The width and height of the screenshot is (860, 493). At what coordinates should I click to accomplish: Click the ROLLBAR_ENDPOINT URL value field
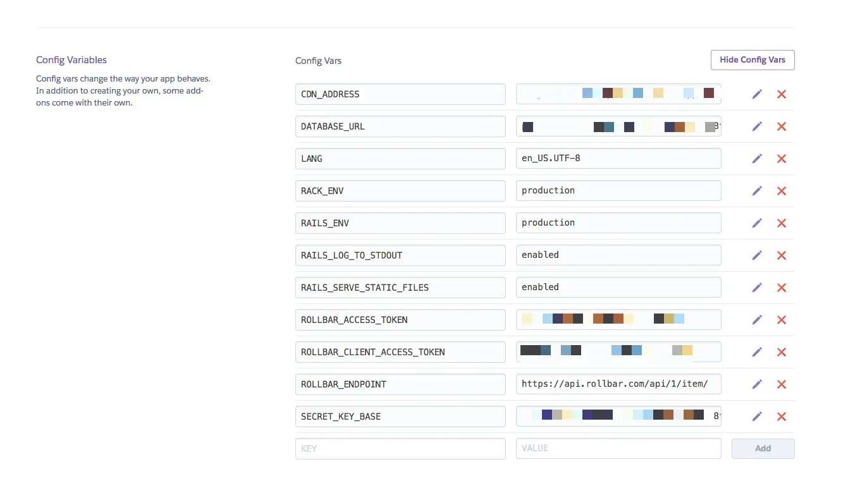(618, 384)
